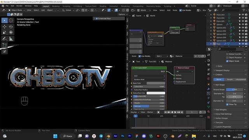The height and width of the screenshot is (140, 249).
Task: Collapse the Hair Shape panel
Action: [220, 85]
